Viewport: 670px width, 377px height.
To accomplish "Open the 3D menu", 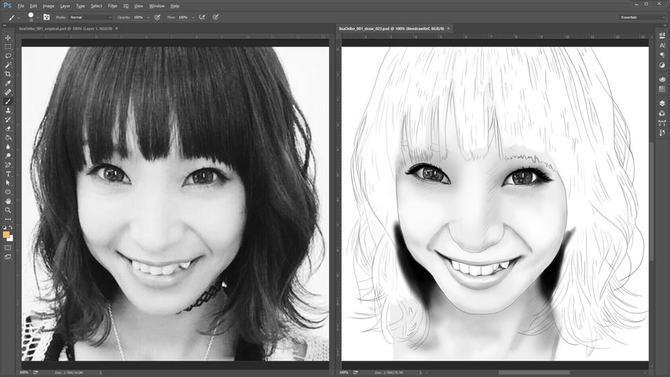I will pos(126,6).
